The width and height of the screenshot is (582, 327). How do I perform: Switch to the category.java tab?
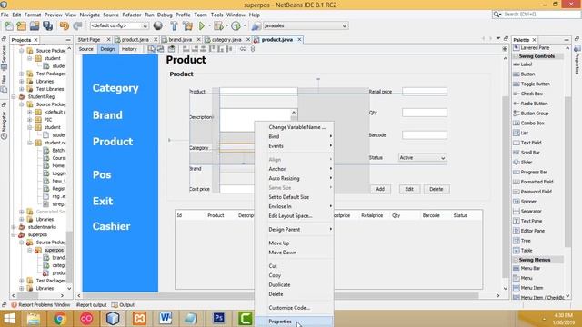pos(226,40)
